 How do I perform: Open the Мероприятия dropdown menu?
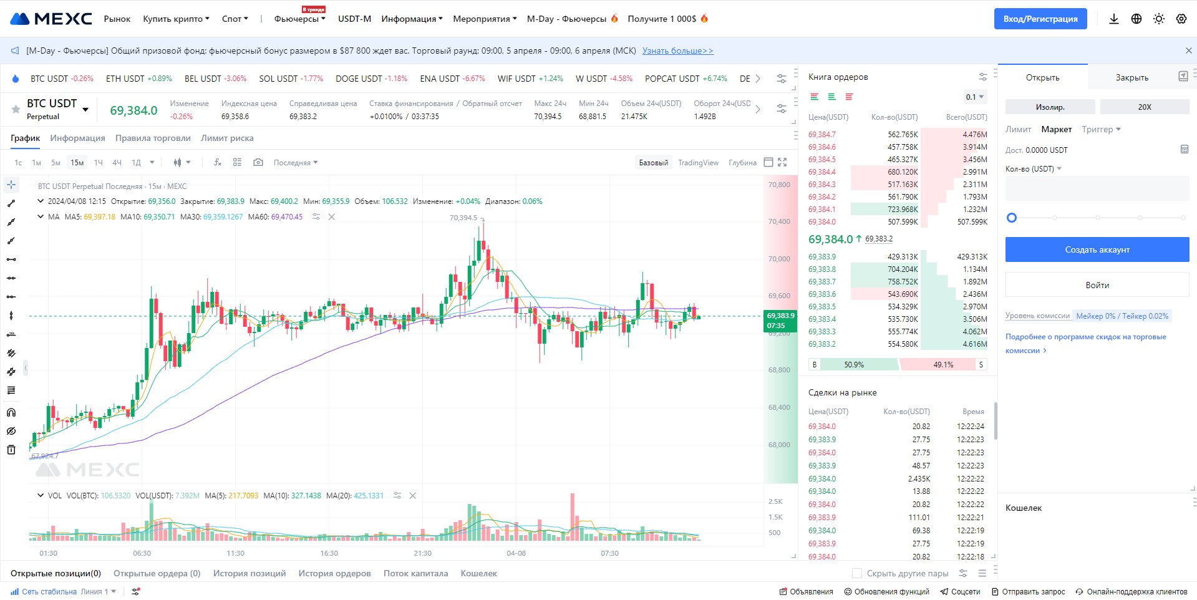pyautogui.click(x=485, y=19)
